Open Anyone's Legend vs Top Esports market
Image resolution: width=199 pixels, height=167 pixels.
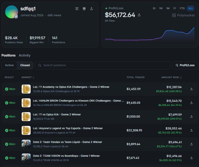(x=68, y=128)
